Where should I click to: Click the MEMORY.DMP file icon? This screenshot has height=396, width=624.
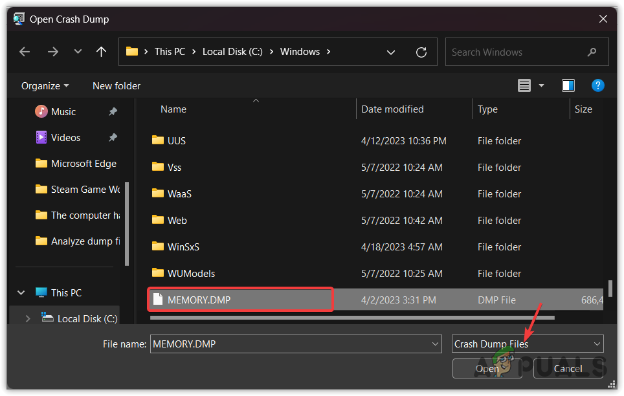click(x=158, y=300)
